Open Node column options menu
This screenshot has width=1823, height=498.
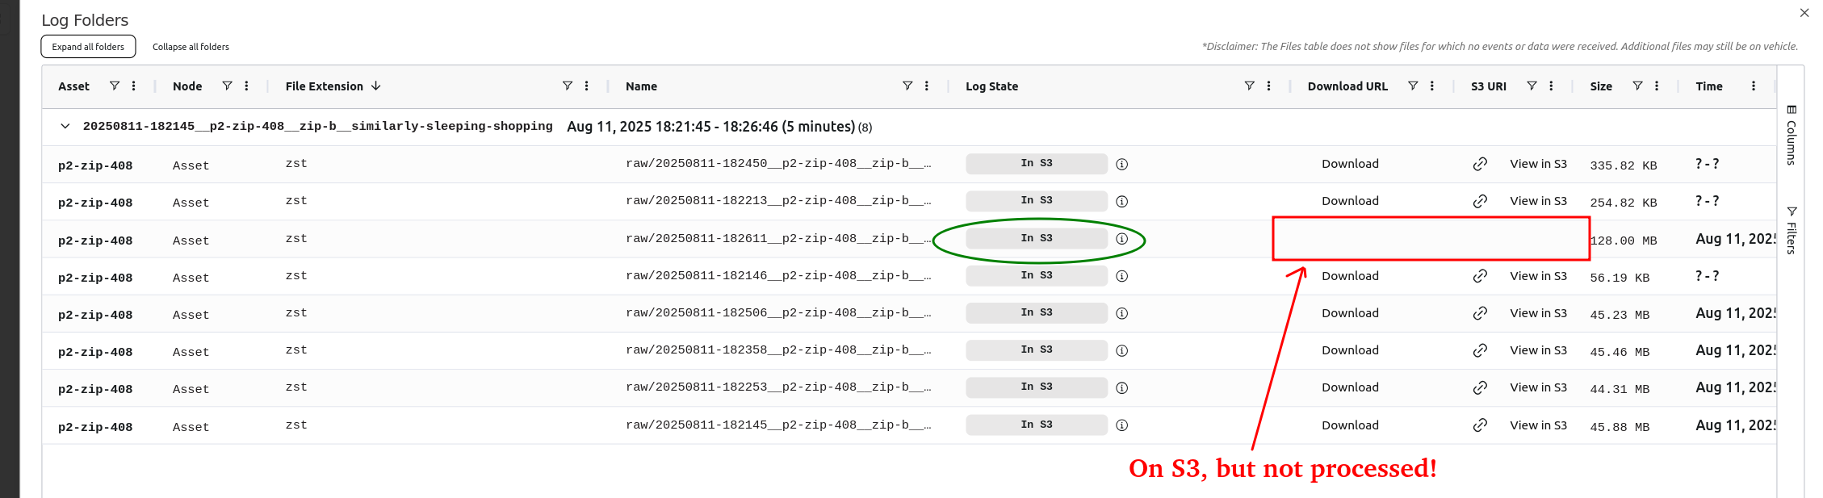pyautogui.click(x=246, y=86)
